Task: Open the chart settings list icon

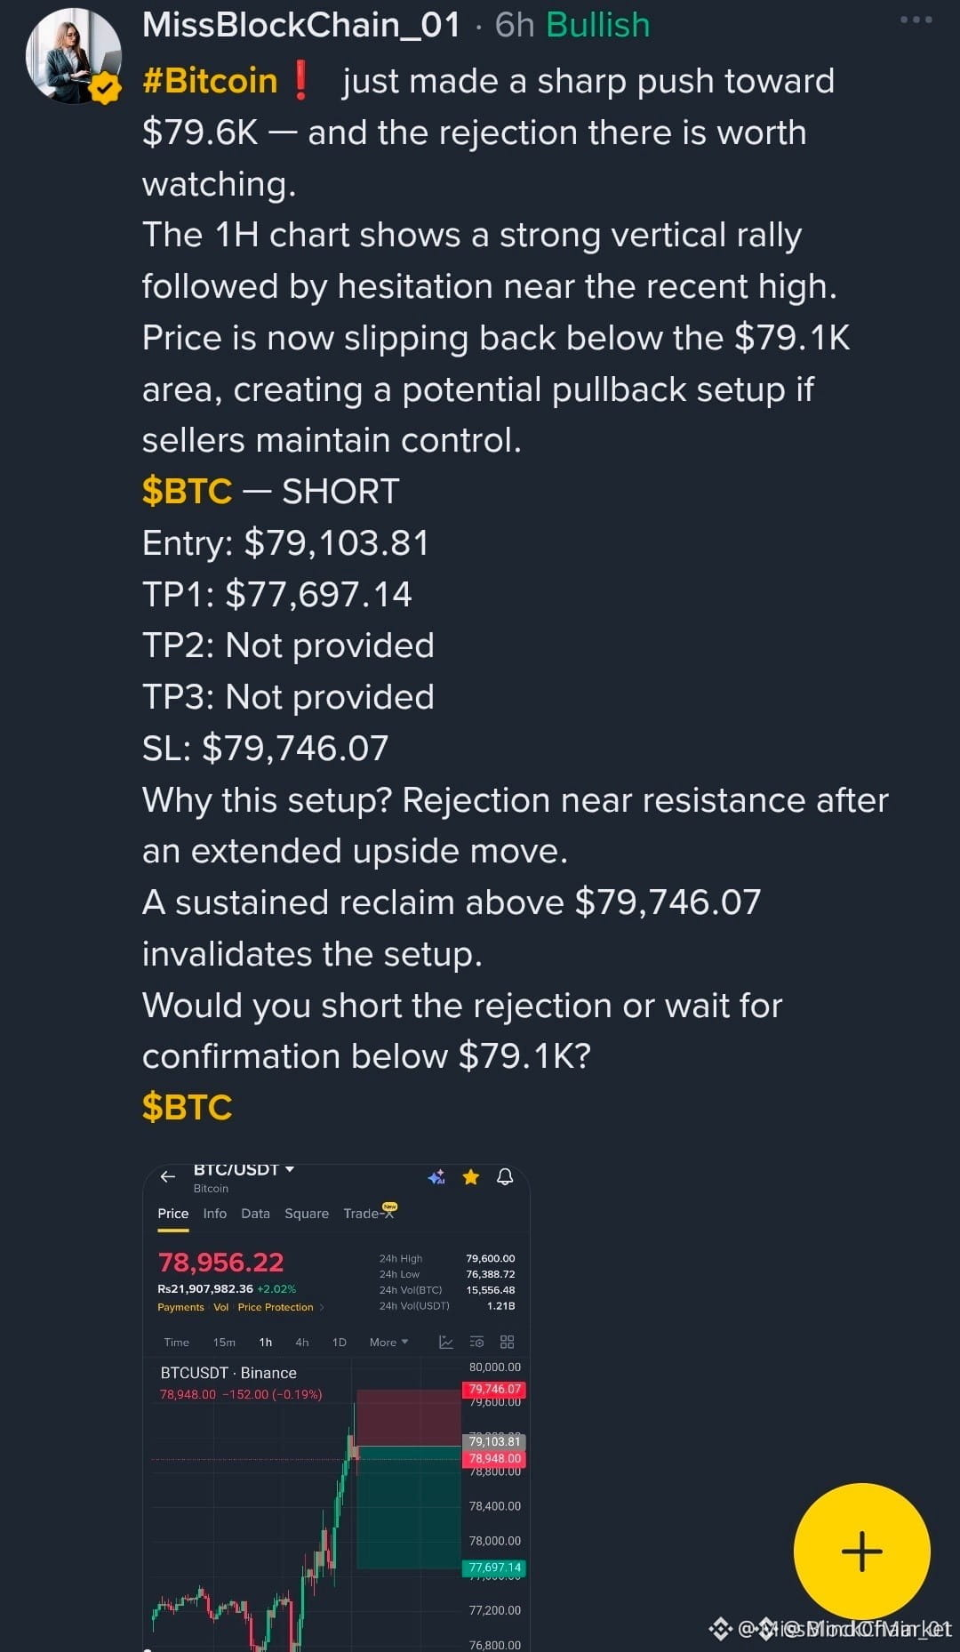Action: pyautogui.click(x=476, y=1342)
